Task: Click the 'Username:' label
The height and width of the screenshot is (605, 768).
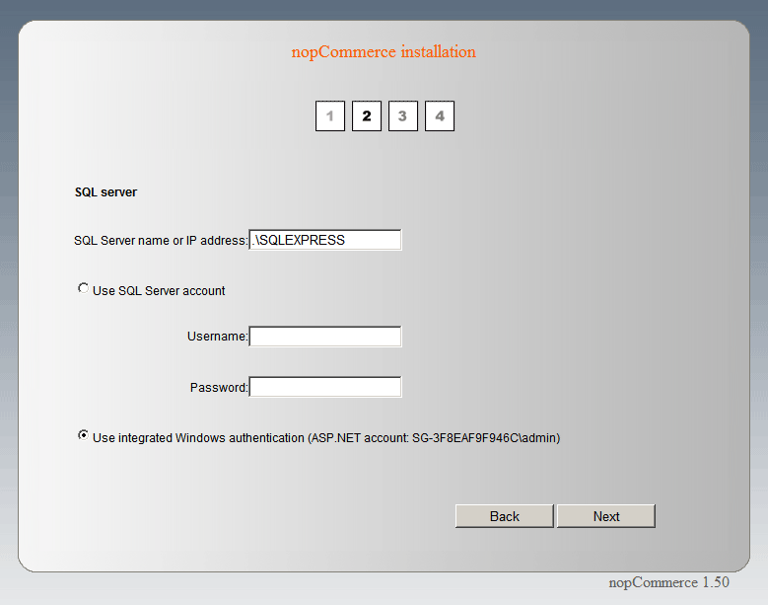Action: [218, 337]
